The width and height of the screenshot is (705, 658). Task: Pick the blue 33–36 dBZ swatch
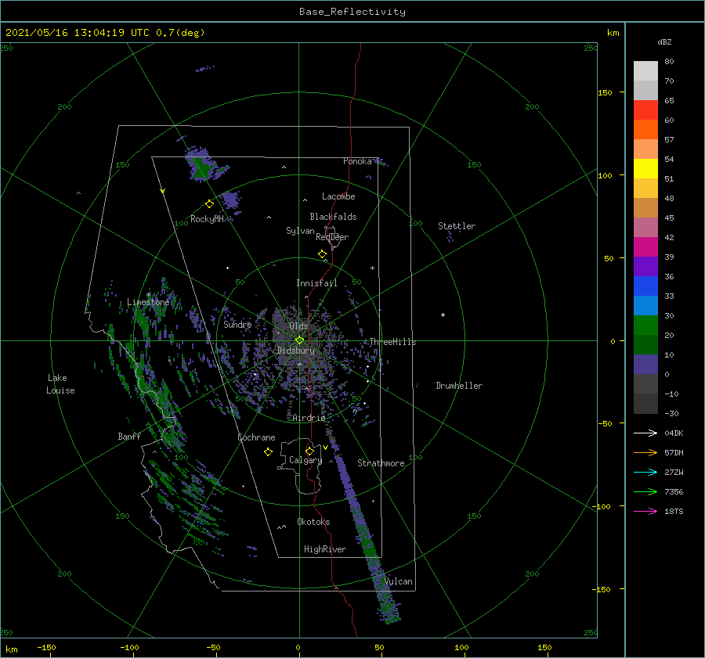(645, 286)
